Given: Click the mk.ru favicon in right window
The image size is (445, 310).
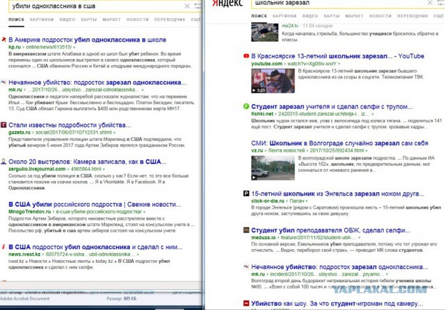Looking at the screenshot, I should pos(246,267).
